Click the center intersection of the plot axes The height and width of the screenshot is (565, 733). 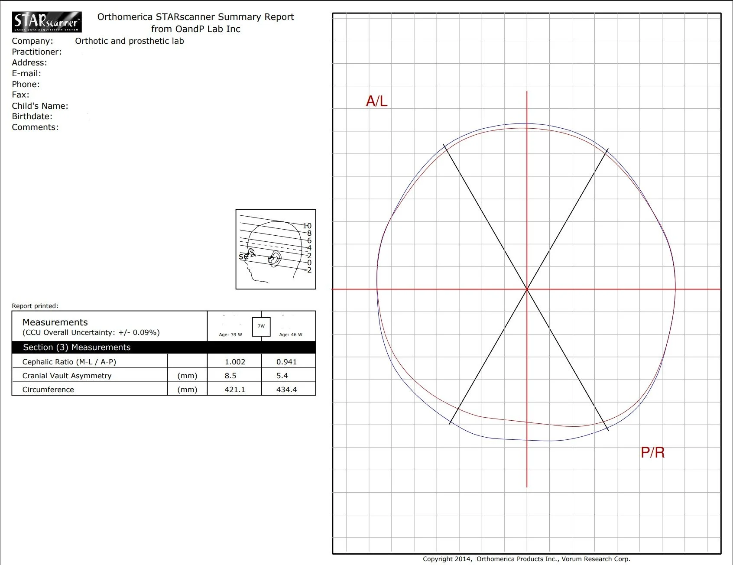(x=527, y=289)
